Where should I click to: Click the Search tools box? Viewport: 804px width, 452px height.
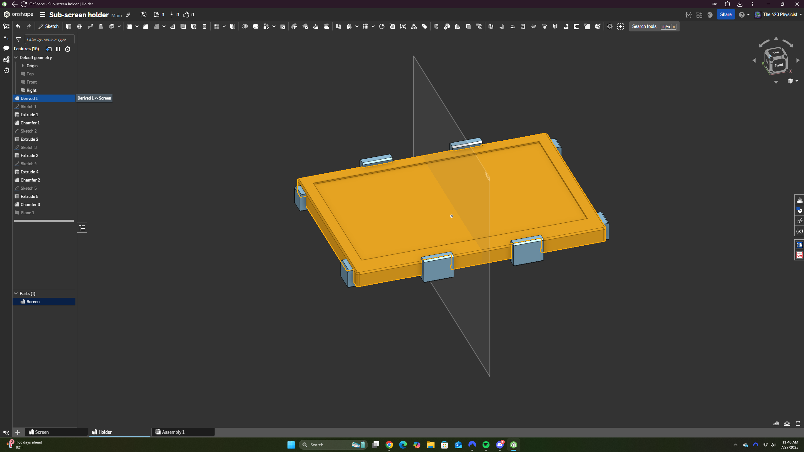pyautogui.click(x=654, y=26)
